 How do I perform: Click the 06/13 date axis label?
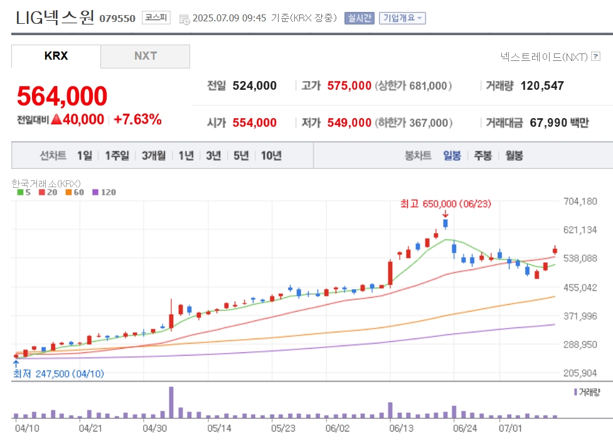(x=401, y=428)
